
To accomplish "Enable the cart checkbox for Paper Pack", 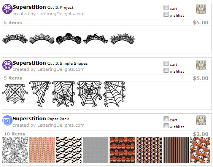I will [x=166, y=119].
